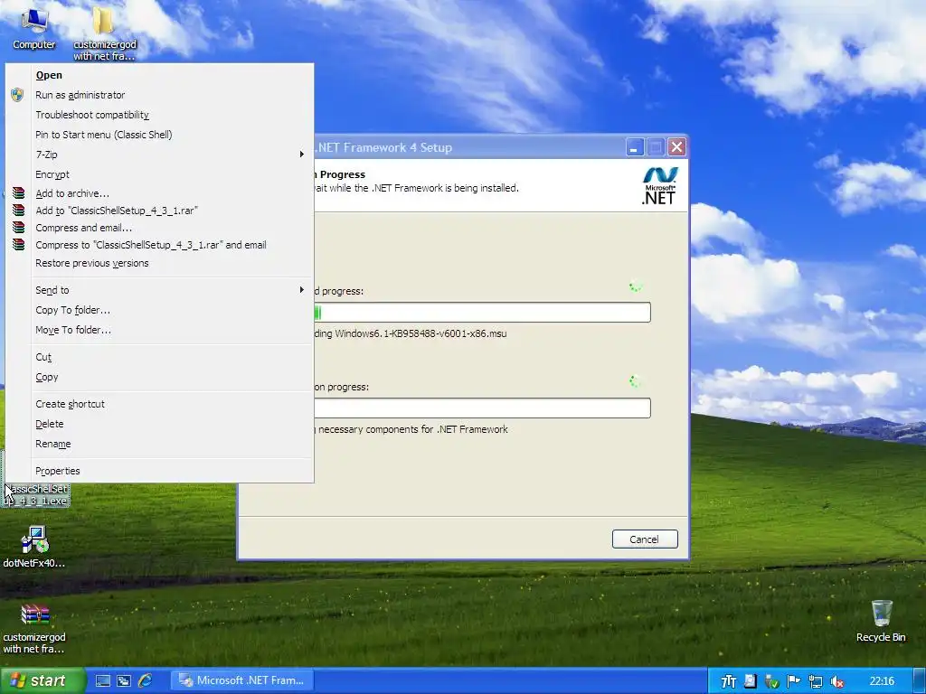Click the "necessary components for .NET Framework" text
The image size is (926, 694).
(412, 429)
